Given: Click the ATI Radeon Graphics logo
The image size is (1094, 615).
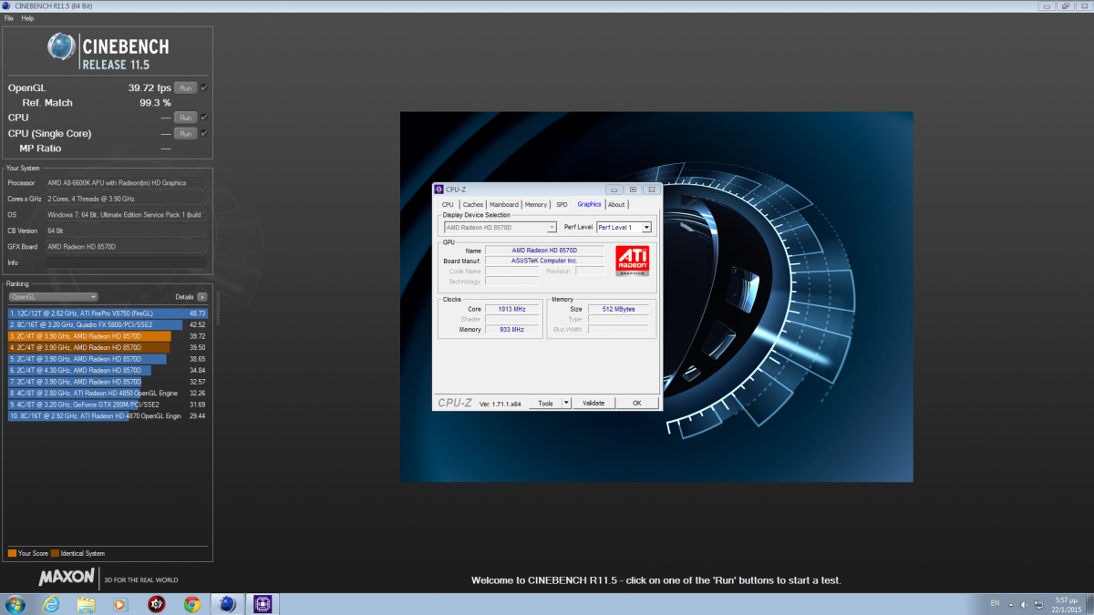Looking at the screenshot, I should (x=633, y=260).
